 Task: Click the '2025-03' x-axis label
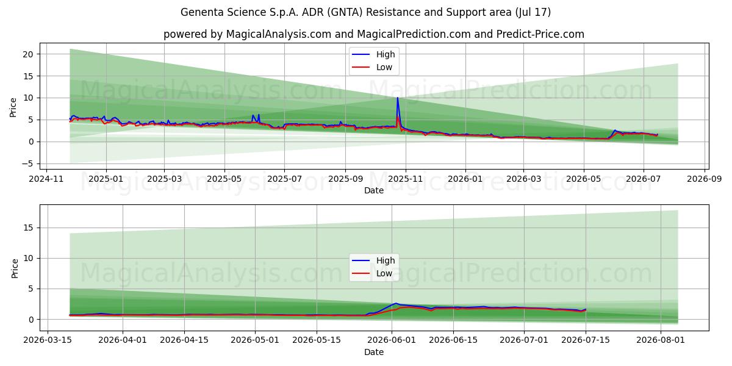[165, 180]
